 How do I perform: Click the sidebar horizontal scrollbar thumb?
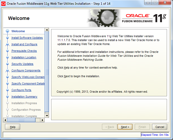tap(21, 120)
